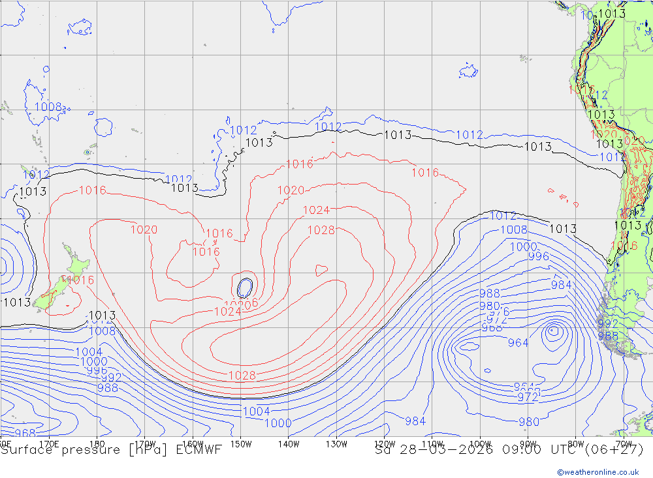Image resolution: width=653 pixels, height=478 pixels.
Task: Select the 120W longitude label
Action: (x=385, y=444)
